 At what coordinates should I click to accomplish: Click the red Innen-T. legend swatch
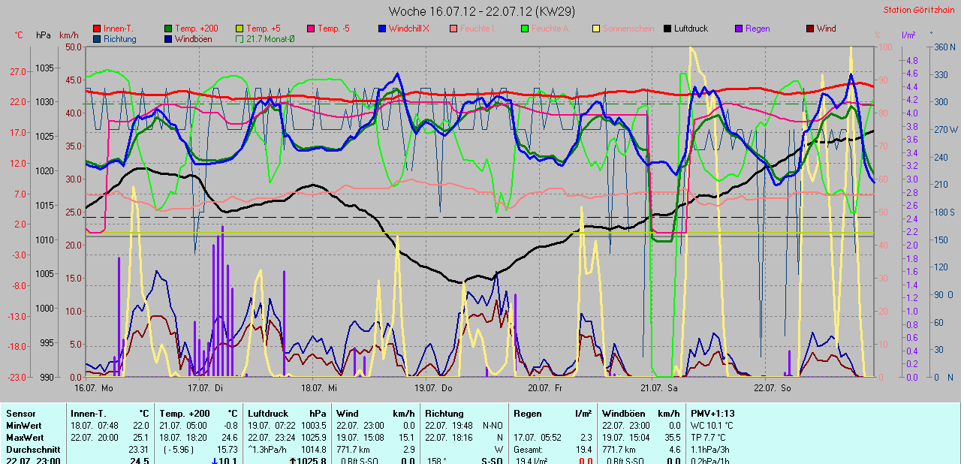click(x=97, y=29)
